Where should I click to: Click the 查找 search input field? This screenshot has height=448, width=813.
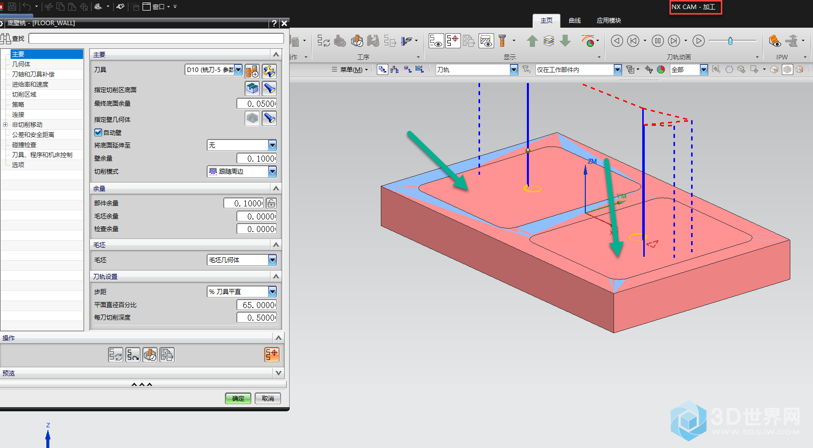(x=156, y=39)
